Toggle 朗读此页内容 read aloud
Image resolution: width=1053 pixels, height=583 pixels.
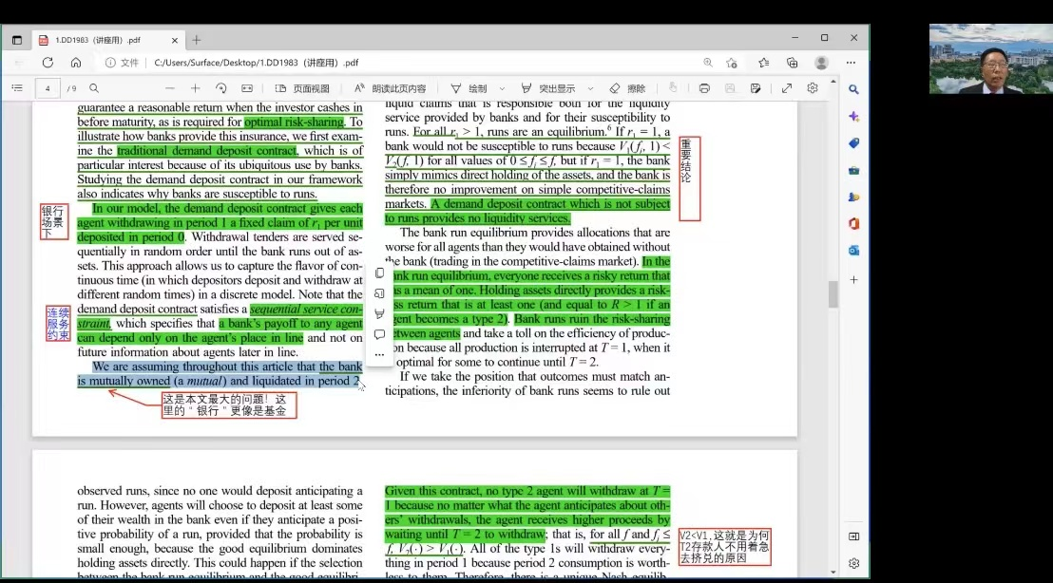coord(390,88)
